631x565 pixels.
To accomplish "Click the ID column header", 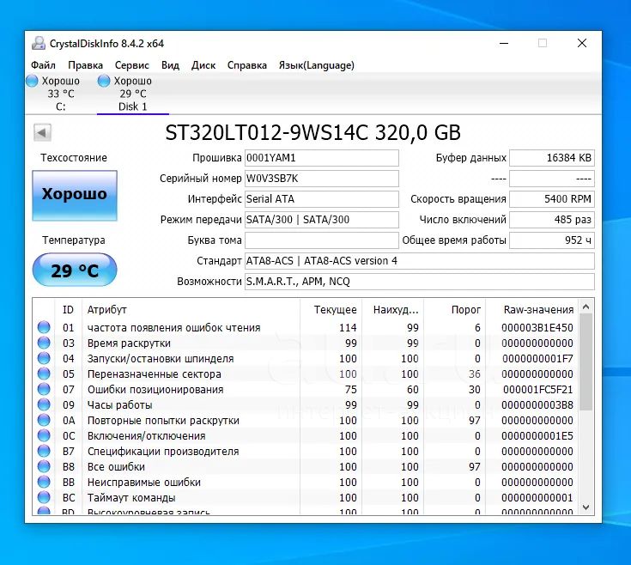I will click(68, 309).
